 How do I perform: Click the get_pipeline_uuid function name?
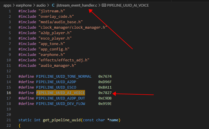pos(62,120)
